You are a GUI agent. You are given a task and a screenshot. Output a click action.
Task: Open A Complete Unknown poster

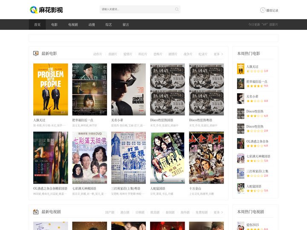[x=128, y=89]
